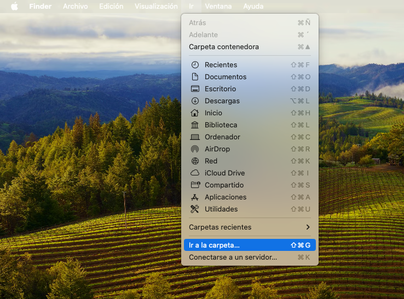Viewport: 404px width, 299px height.
Task: Click the Aplicaciones icon in menu
Action: [x=195, y=197]
